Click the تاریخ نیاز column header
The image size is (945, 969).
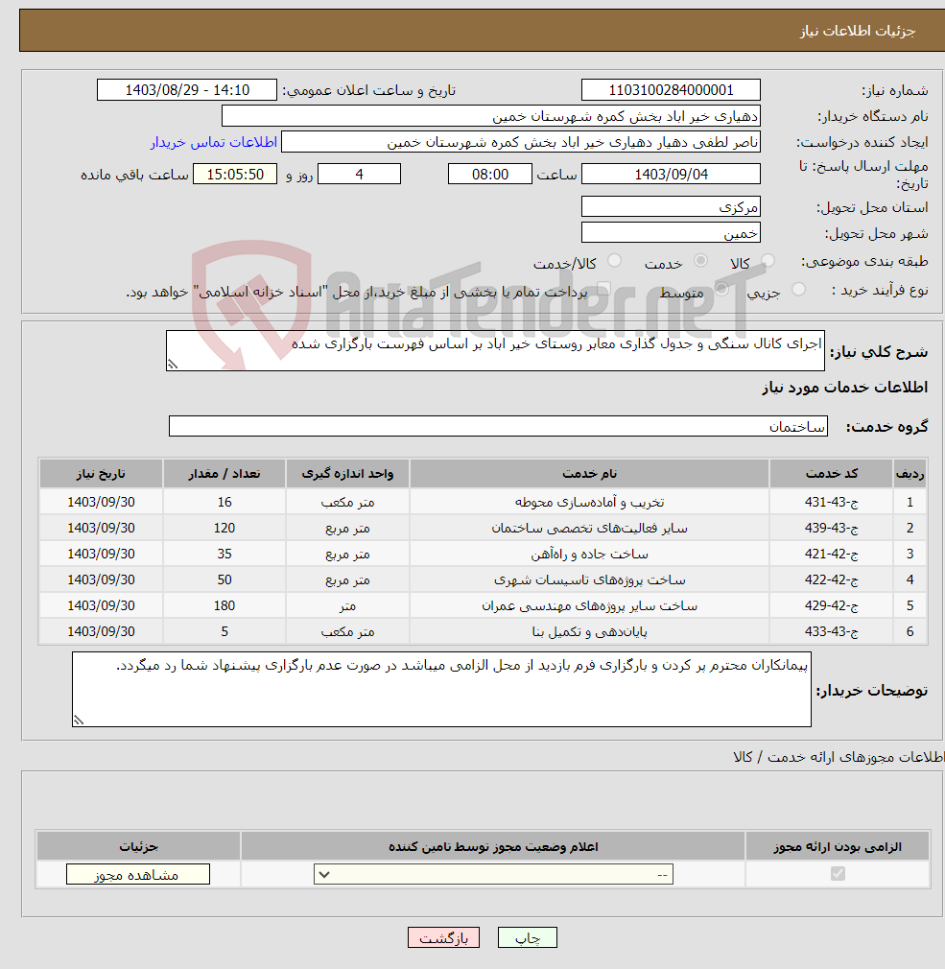click(x=101, y=473)
